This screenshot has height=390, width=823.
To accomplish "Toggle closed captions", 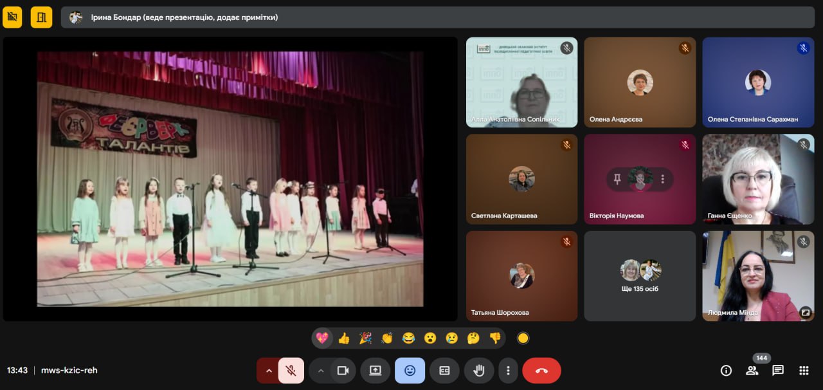I will (x=444, y=371).
